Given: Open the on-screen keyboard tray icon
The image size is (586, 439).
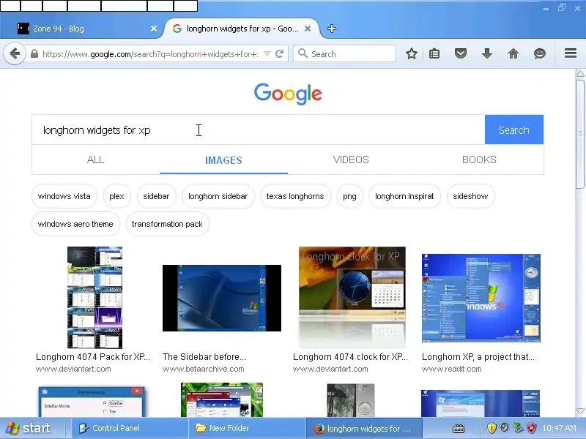Looking at the screenshot, I should click(459, 429).
